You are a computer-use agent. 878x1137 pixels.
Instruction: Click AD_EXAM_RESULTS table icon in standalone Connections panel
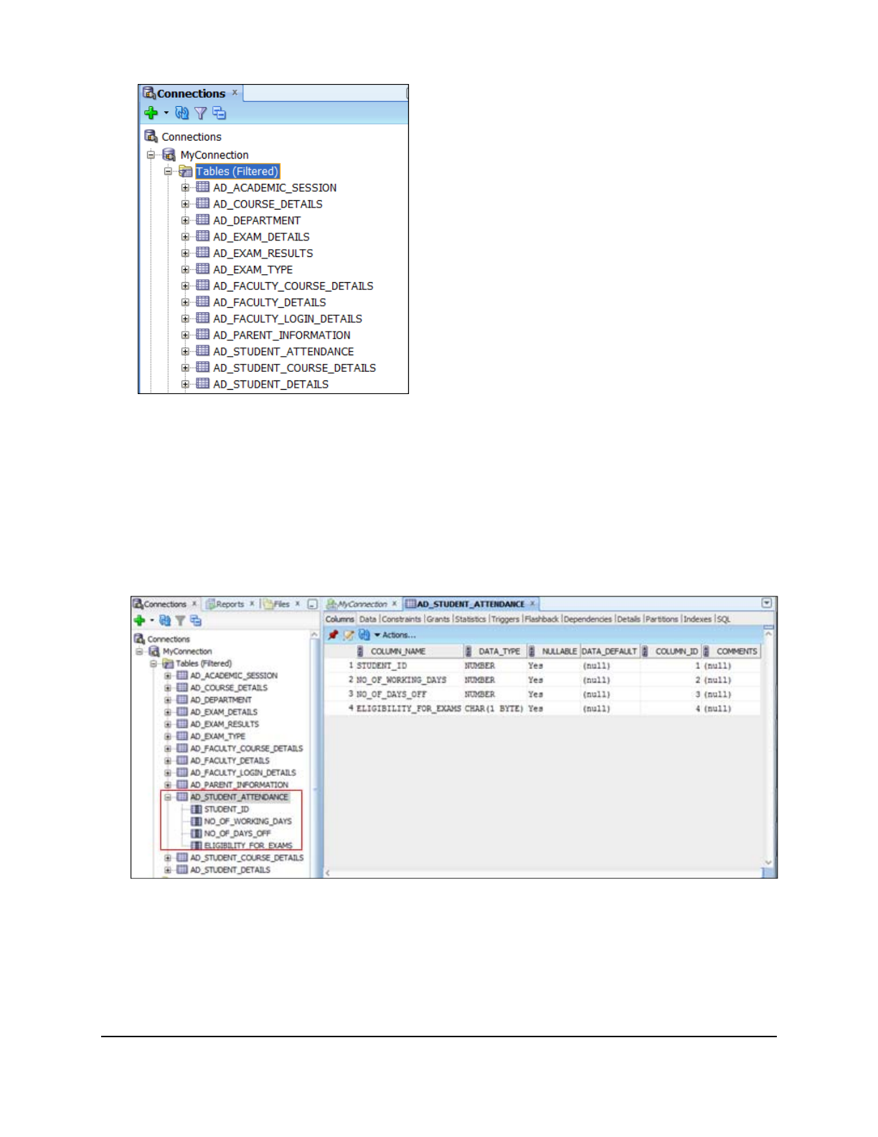[x=203, y=253]
